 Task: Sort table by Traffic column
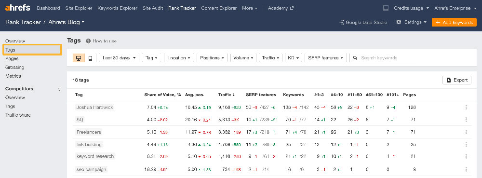click(x=227, y=95)
